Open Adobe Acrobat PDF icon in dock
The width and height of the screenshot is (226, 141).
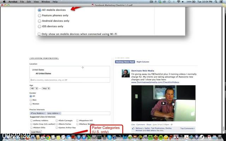186,137
